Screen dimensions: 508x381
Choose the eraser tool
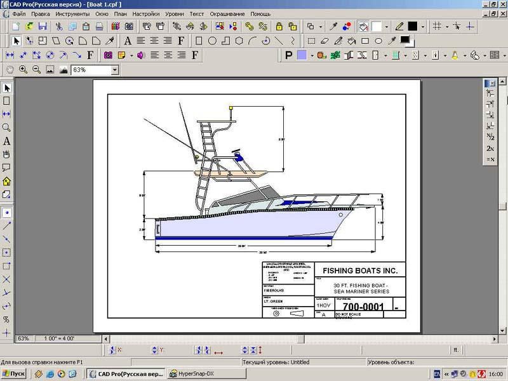click(x=324, y=41)
